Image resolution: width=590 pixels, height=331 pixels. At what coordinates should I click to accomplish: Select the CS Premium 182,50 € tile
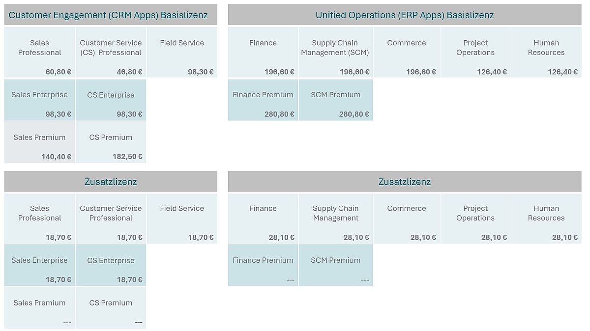[x=111, y=142]
